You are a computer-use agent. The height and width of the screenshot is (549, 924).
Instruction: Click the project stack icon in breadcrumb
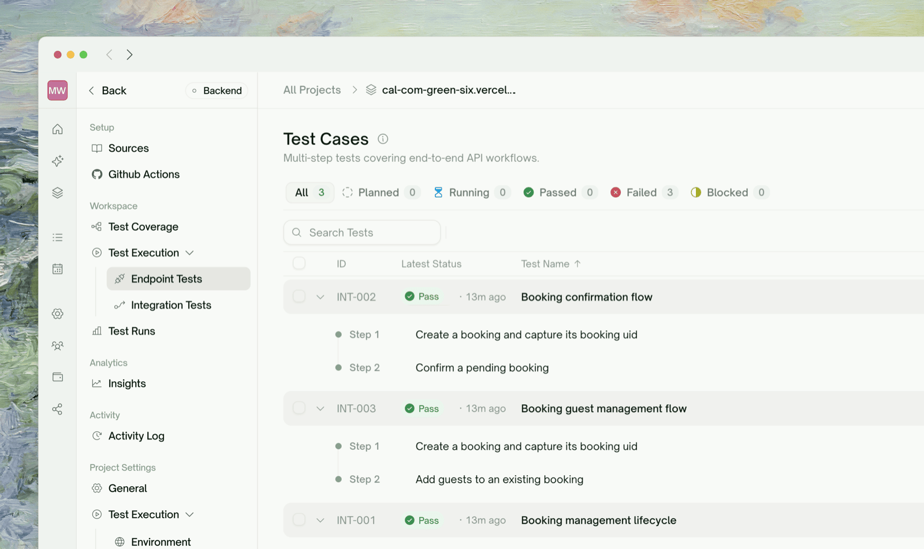[x=371, y=90]
